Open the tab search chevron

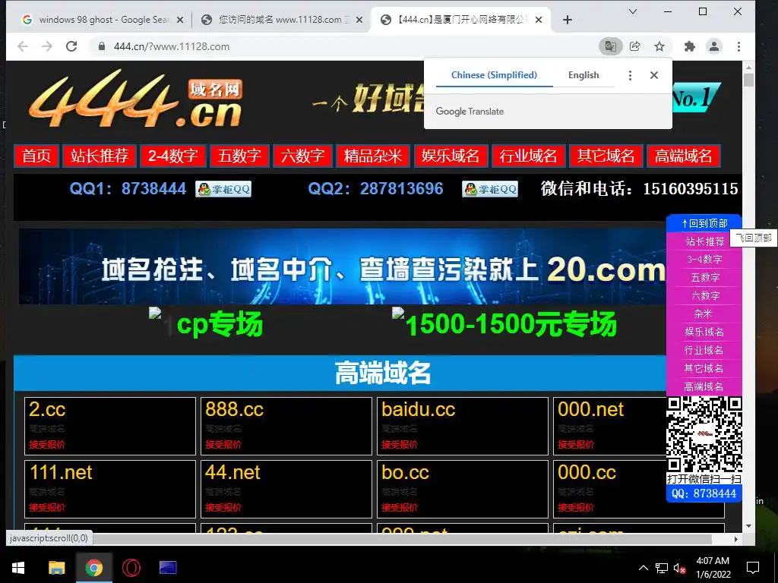pyautogui.click(x=633, y=11)
